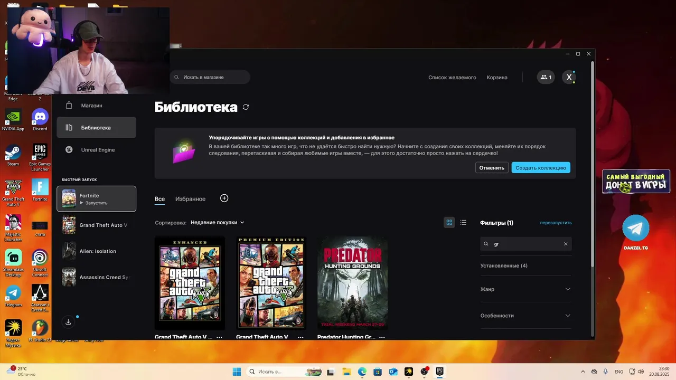Open the ENG language switcher
Image resolution: width=676 pixels, height=380 pixels.
pos(618,372)
